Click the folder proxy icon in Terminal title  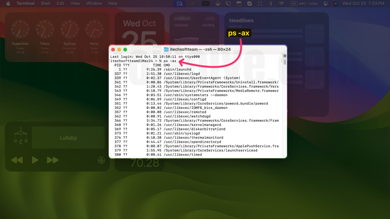(166, 49)
